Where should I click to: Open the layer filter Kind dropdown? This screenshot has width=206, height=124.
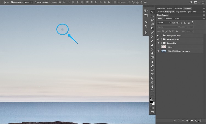tap(164, 23)
